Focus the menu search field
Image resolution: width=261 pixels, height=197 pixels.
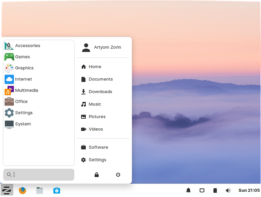click(39, 174)
